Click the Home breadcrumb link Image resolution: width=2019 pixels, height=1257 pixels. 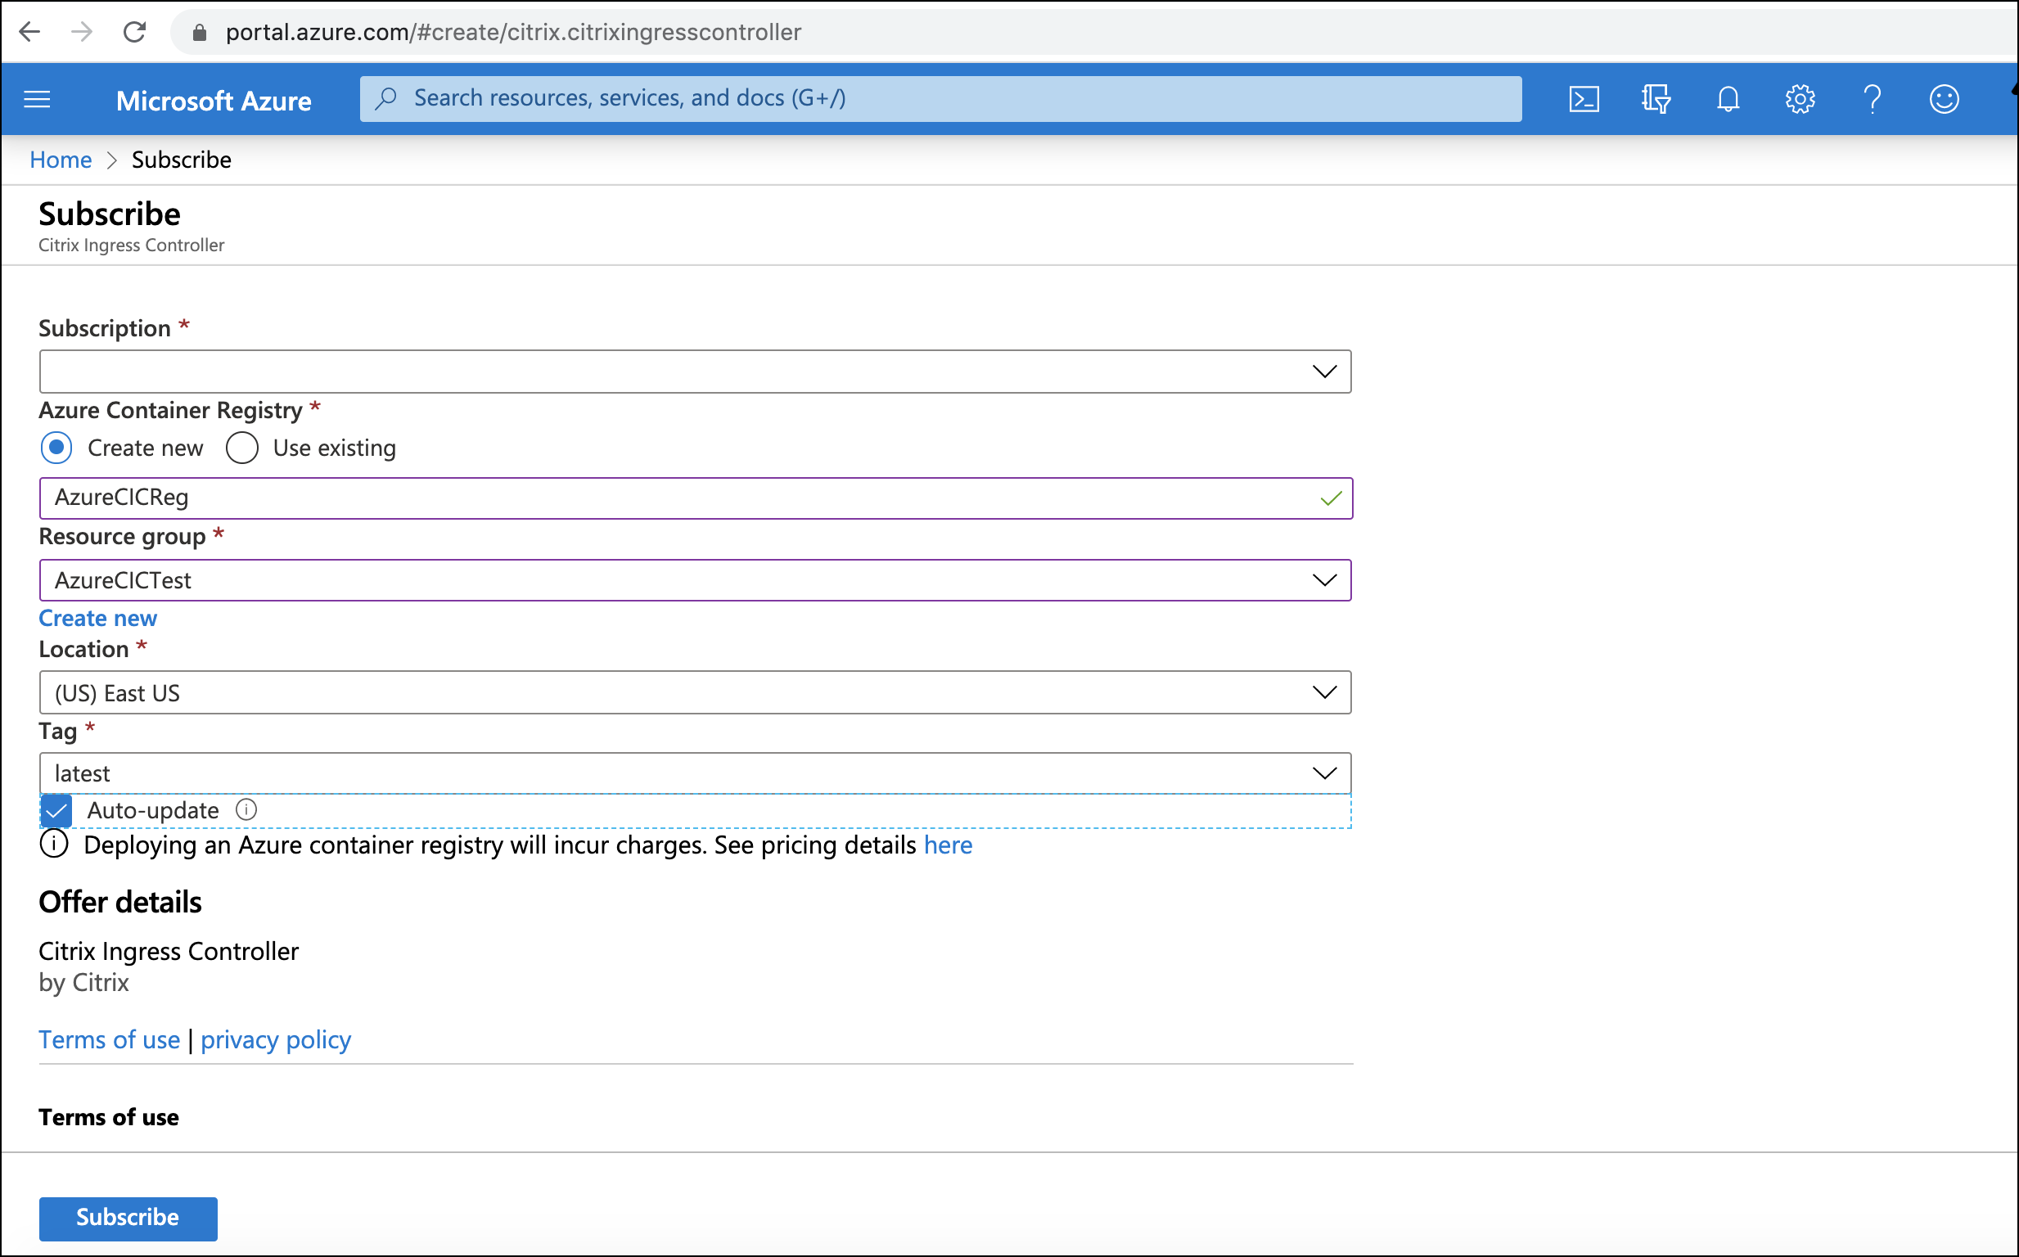click(x=61, y=160)
